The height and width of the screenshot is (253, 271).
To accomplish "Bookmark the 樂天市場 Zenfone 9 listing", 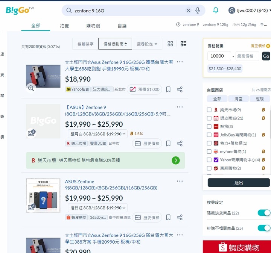I will click(168, 143).
